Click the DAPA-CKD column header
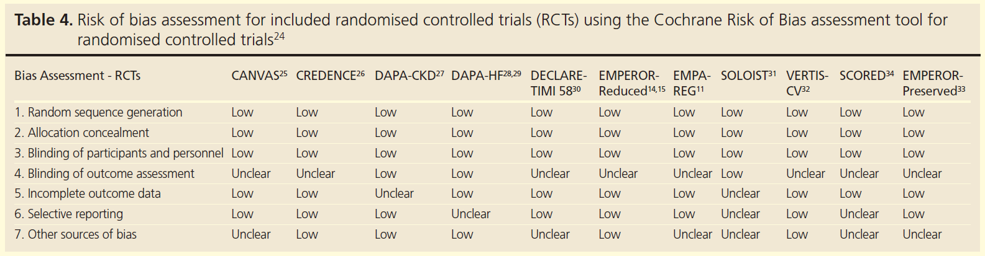Viewport: 985px width, 256px height. 408,76
